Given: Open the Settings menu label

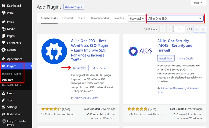Looking at the screenshot, I should tap(12, 107).
